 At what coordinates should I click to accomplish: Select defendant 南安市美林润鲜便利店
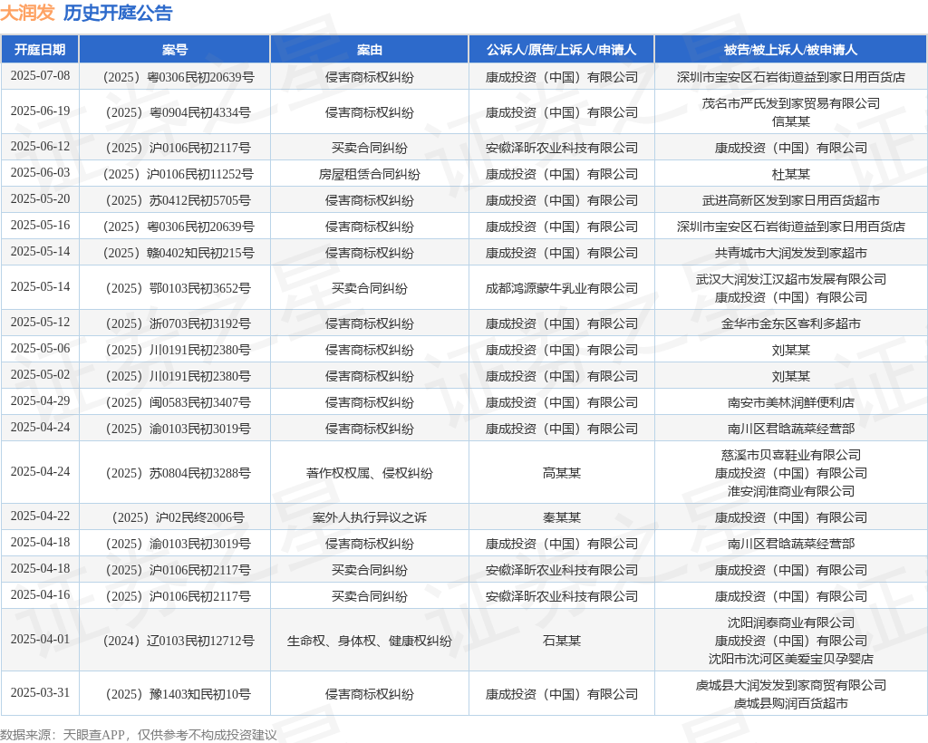tap(790, 402)
